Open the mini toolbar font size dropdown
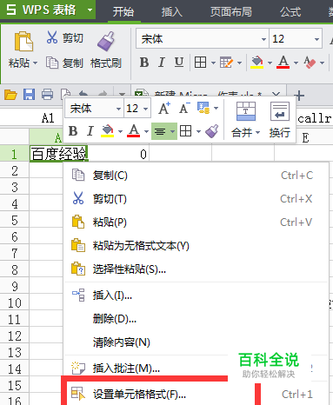 tap(145, 109)
